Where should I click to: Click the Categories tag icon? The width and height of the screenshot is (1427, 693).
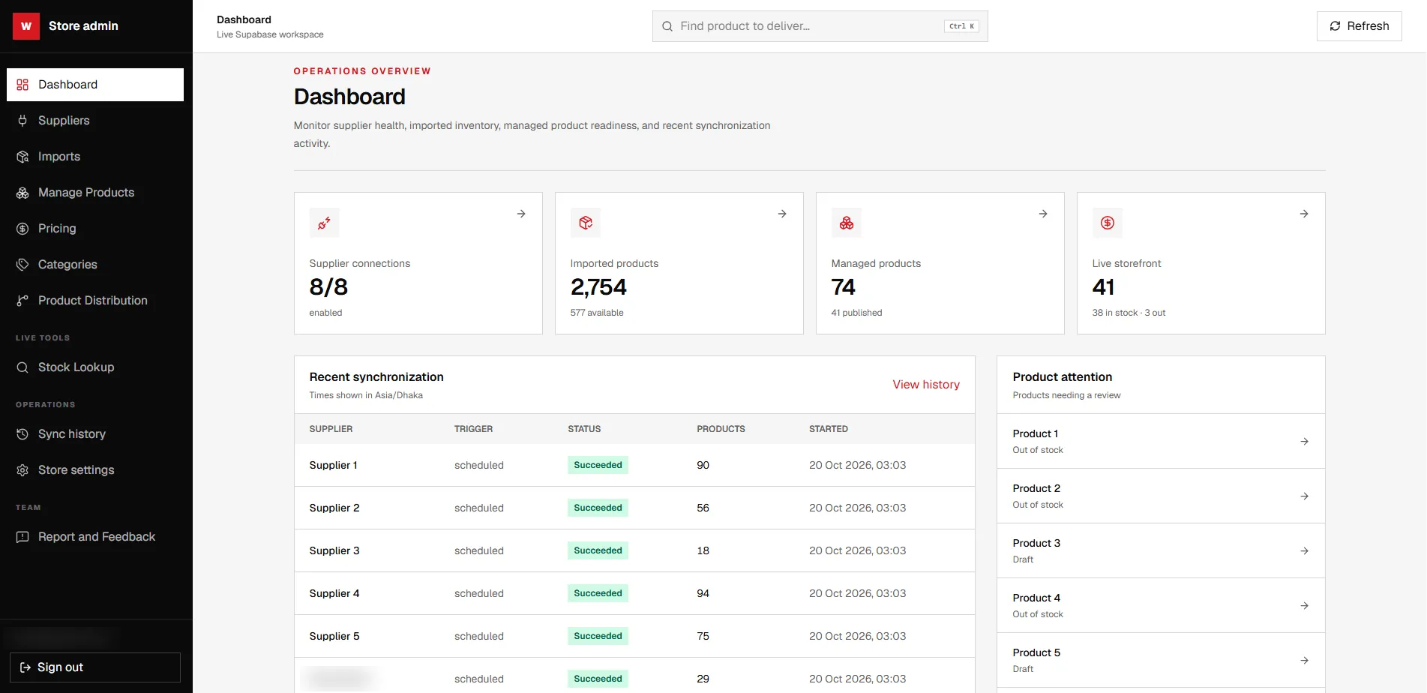coord(22,265)
